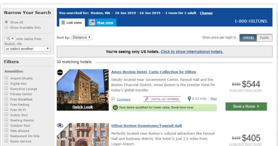The image size is (278, 146).
Task: Show prices in Points
Action: click(264, 38)
